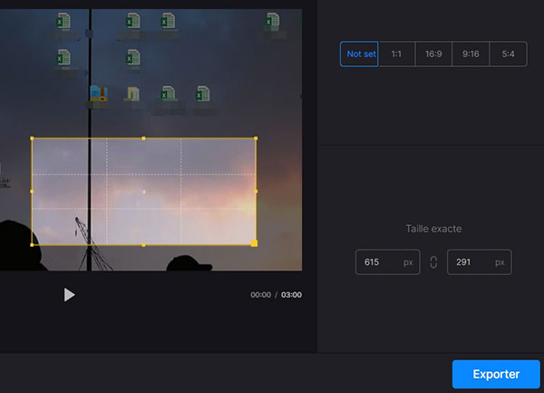544x393 pixels.
Task: Click the crop box center crosshair
Action: [x=143, y=192]
